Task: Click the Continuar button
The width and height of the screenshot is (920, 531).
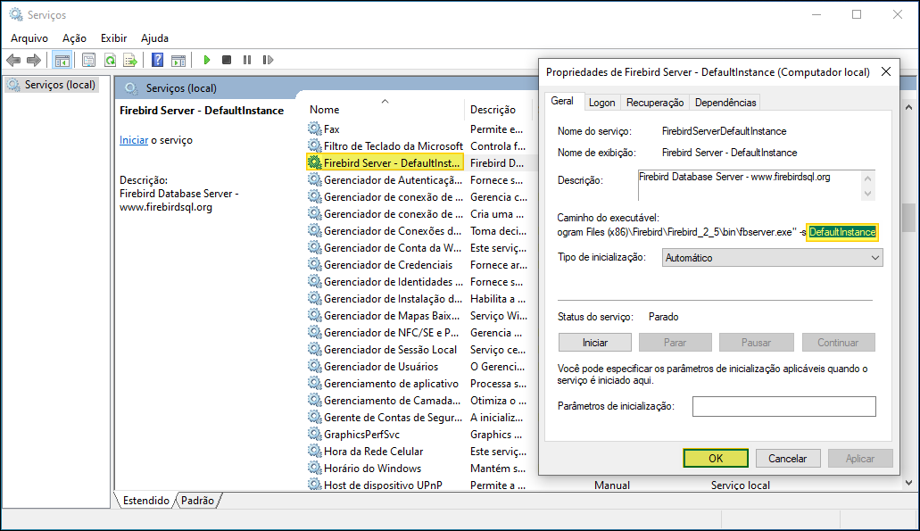Action: coord(838,343)
